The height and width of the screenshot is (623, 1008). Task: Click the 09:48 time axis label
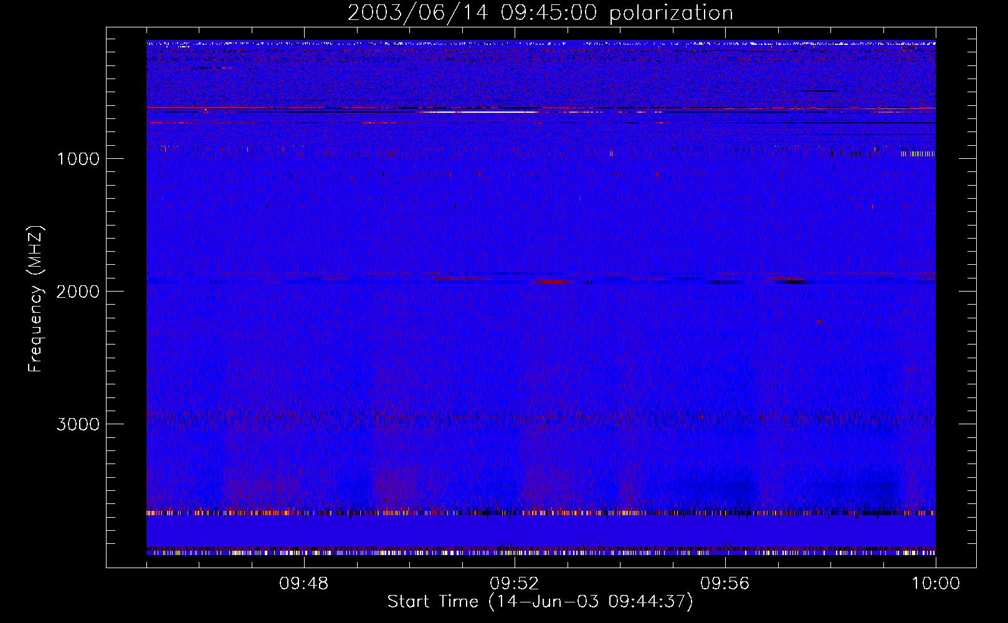[303, 584]
